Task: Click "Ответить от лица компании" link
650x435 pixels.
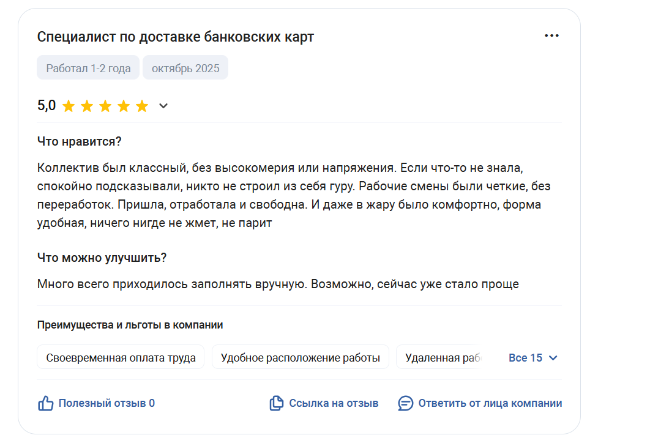Action: (490, 403)
